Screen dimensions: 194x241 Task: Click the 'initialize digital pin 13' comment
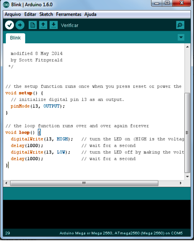(x=67, y=100)
